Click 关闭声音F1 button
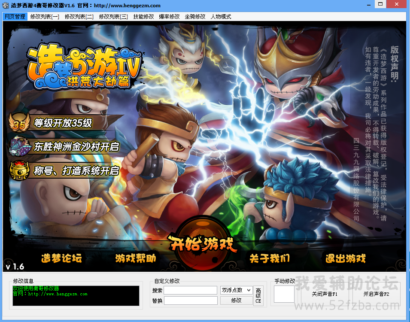Viewport: 410px width, 322px height. tap(325, 294)
